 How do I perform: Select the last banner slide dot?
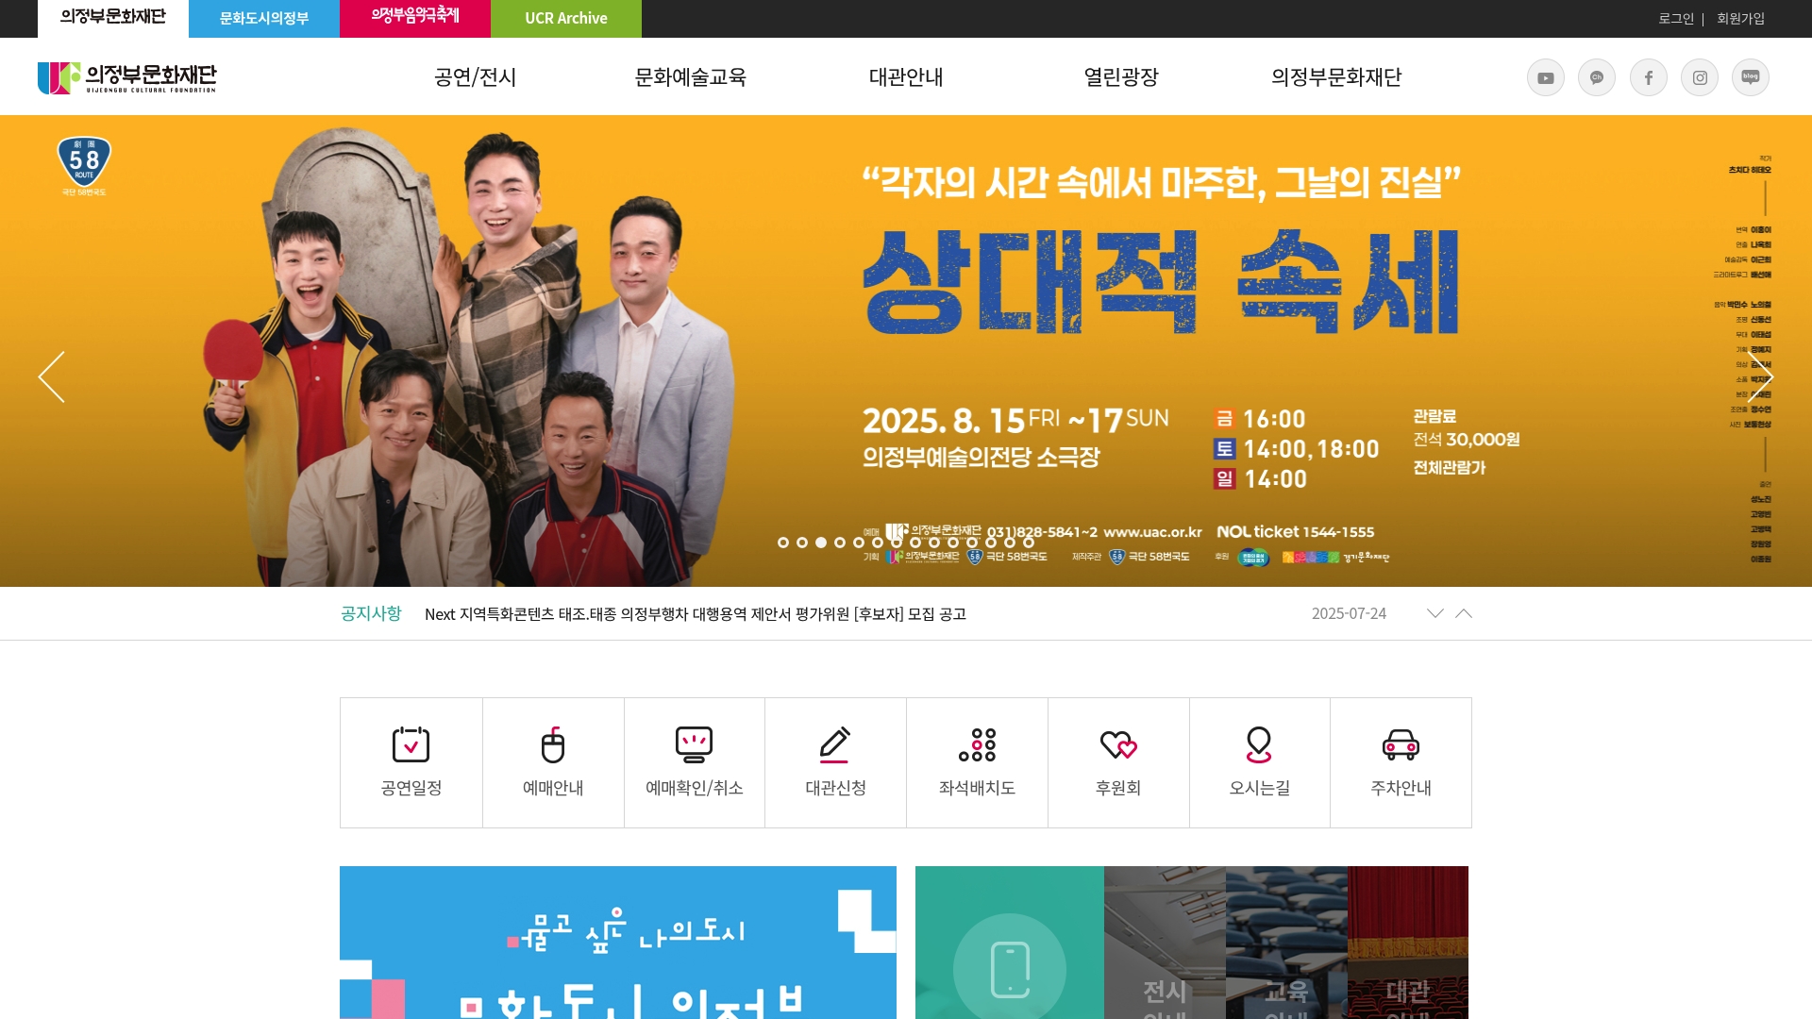[x=1029, y=543]
